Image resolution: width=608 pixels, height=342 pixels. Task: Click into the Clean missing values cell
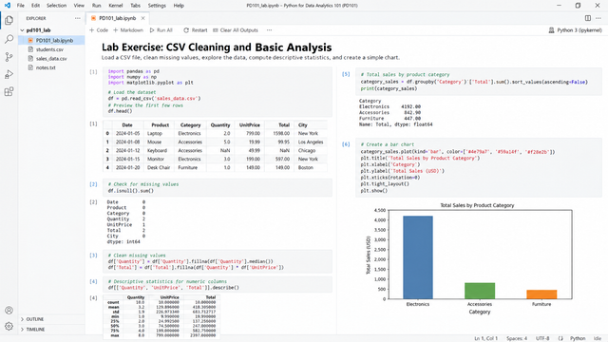pyautogui.click(x=218, y=261)
